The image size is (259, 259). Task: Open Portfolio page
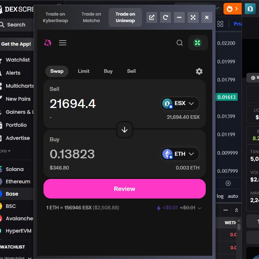click(17, 125)
